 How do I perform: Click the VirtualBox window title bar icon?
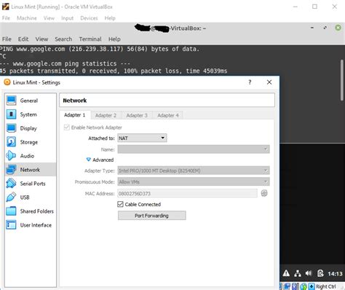pos(5,7)
